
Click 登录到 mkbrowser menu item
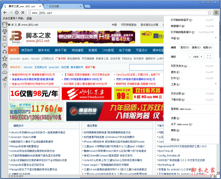coord(192,109)
